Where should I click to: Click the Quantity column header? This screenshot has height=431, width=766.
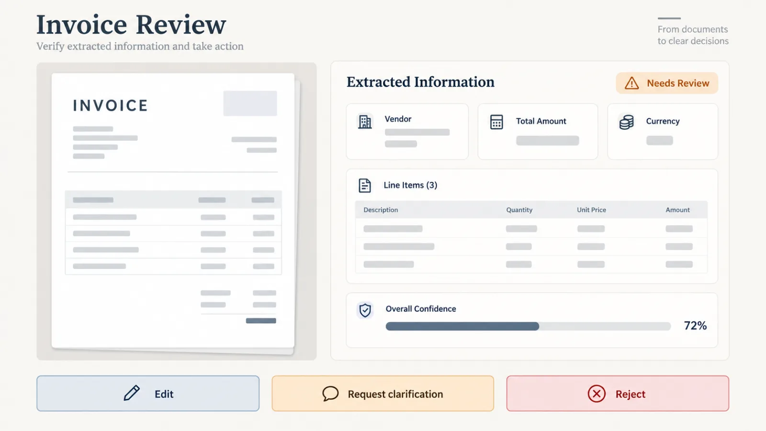[x=519, y=210]
